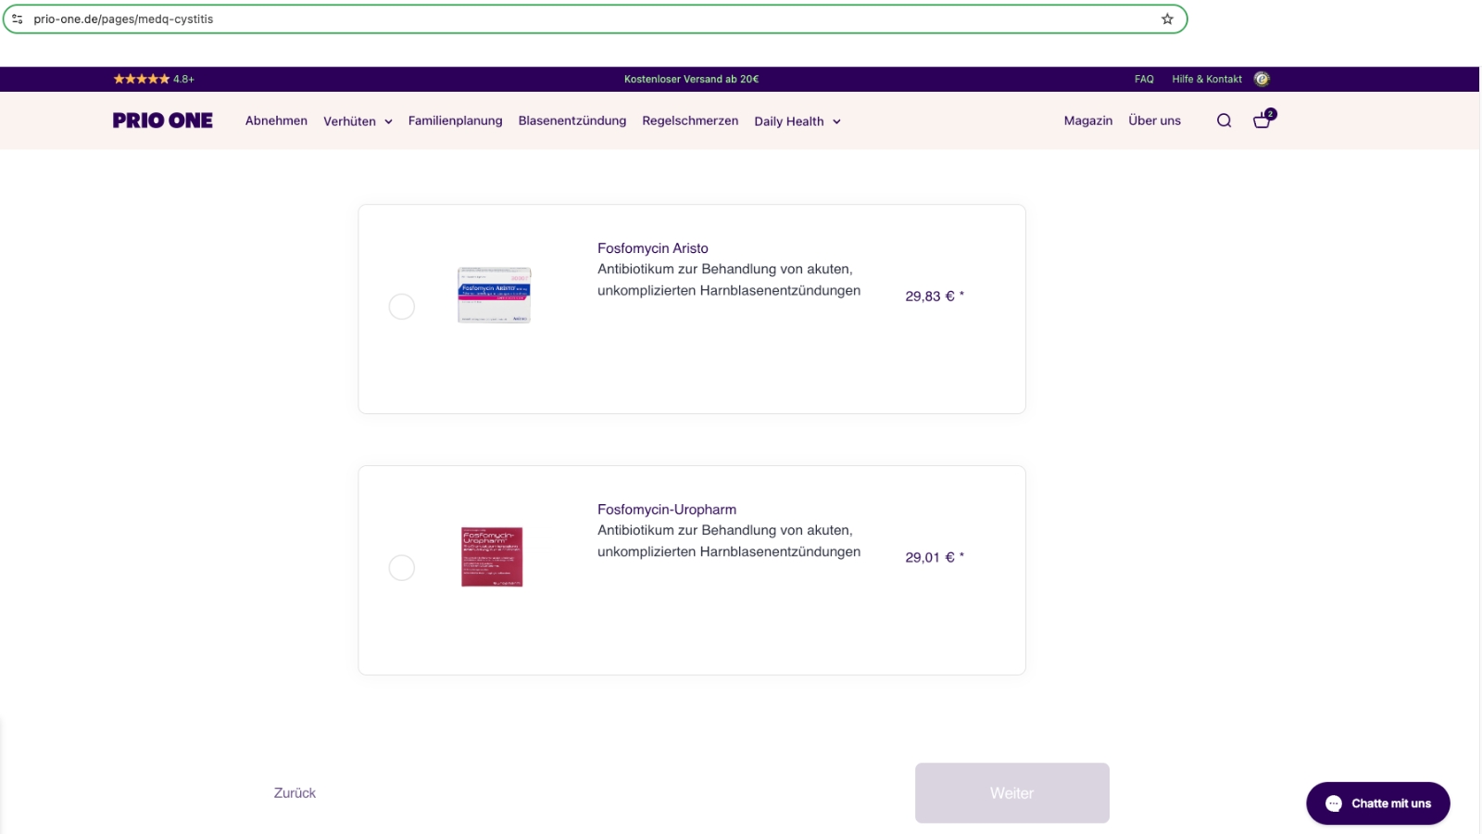Open the shopping cart basket
Screen dimensions: 1482x834
[1262, 120]
